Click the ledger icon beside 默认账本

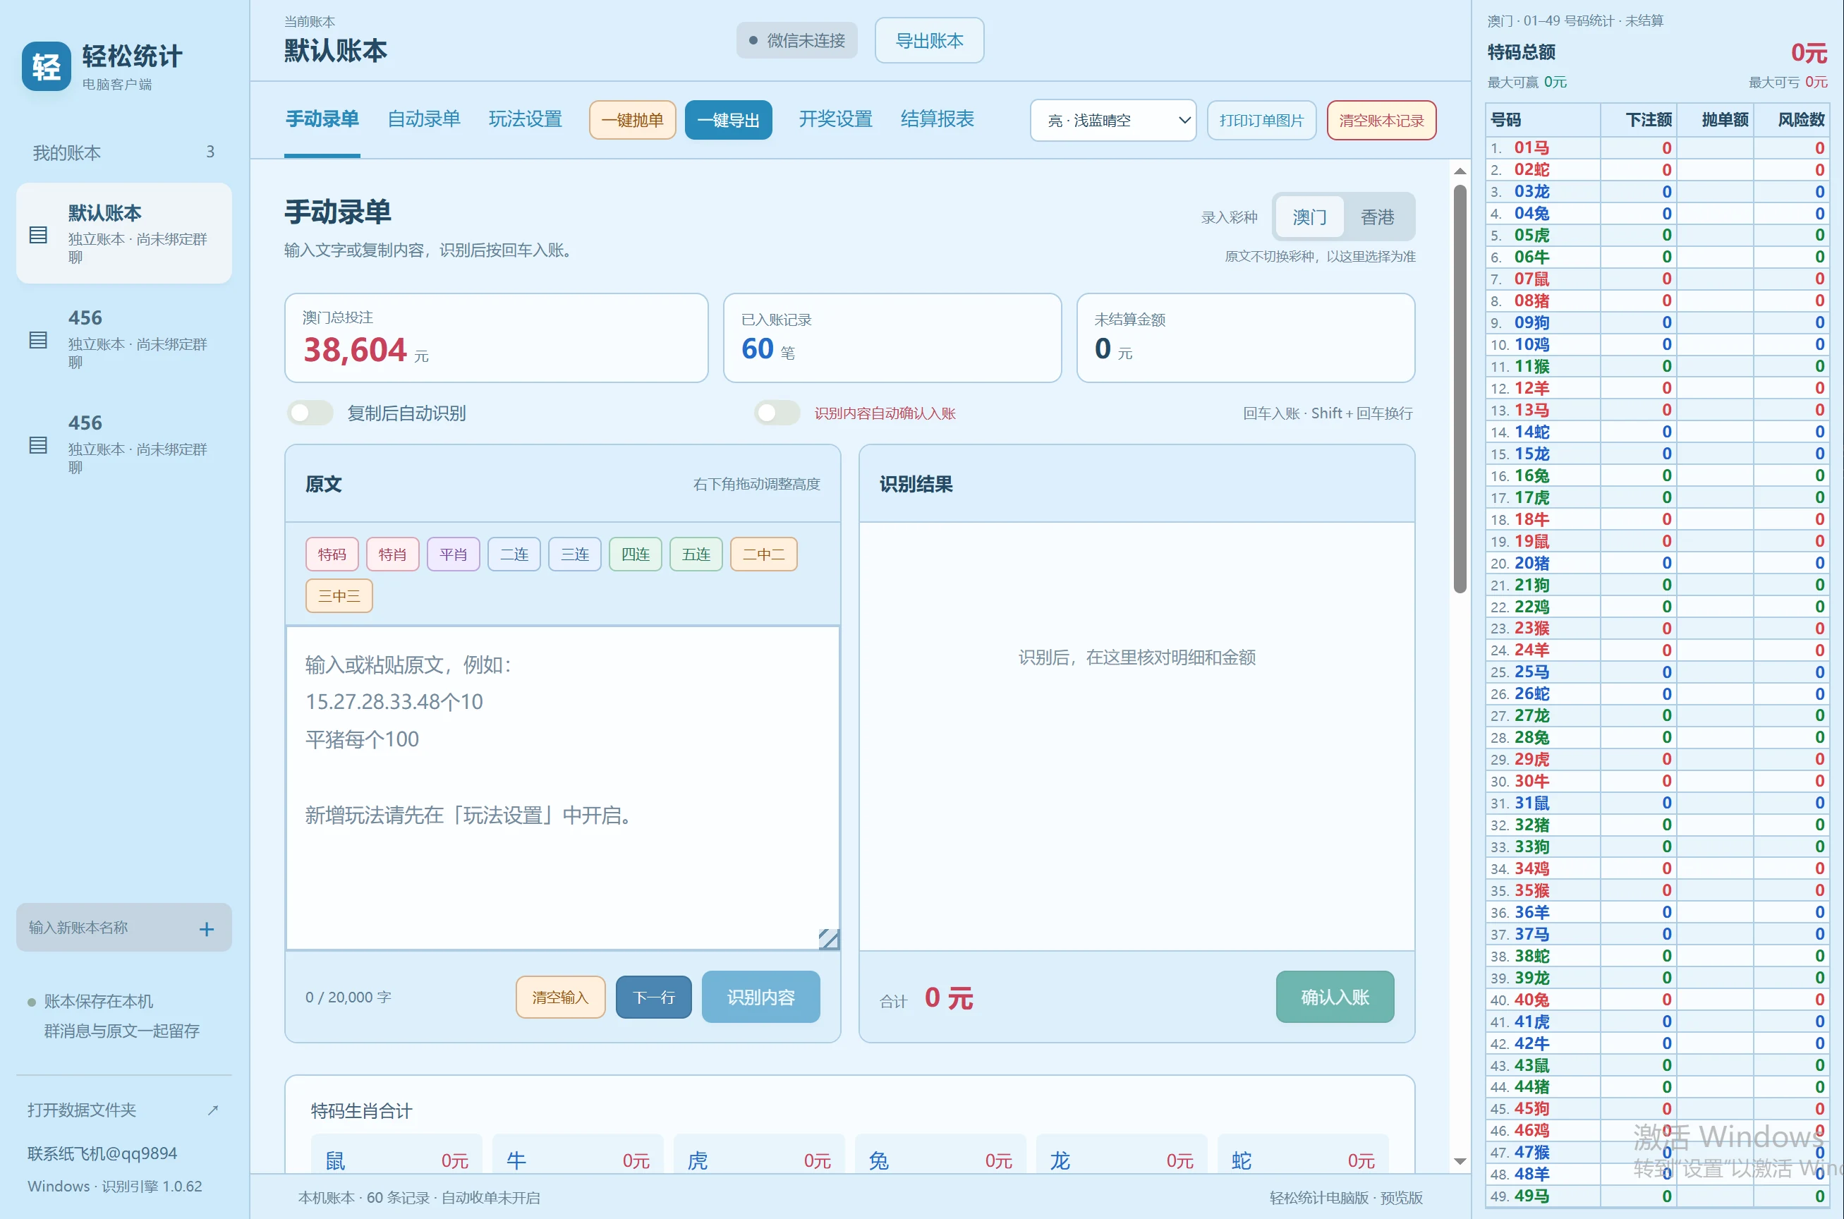click(38, 234)
